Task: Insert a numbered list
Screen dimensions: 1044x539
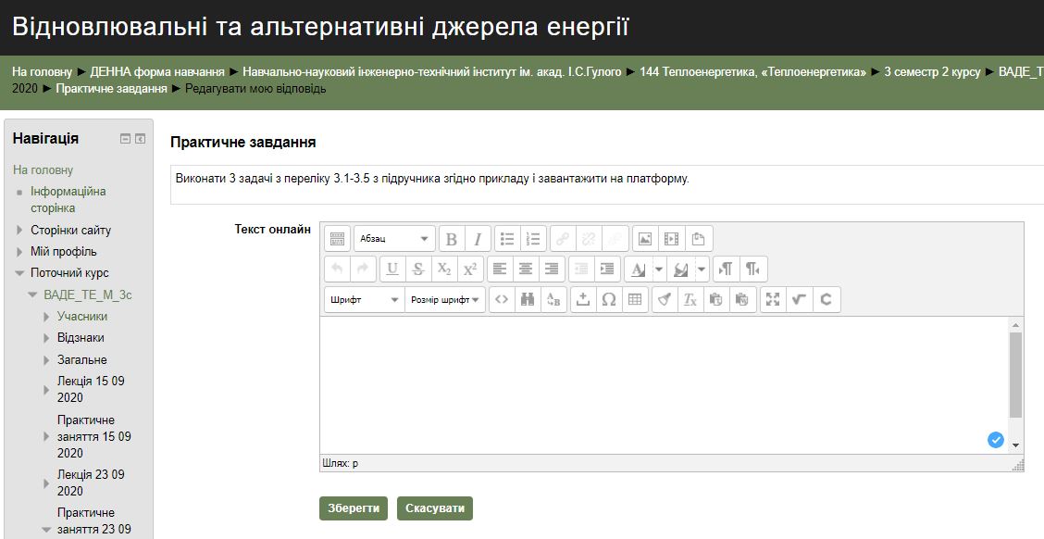Action: click(x=533, y=239)
